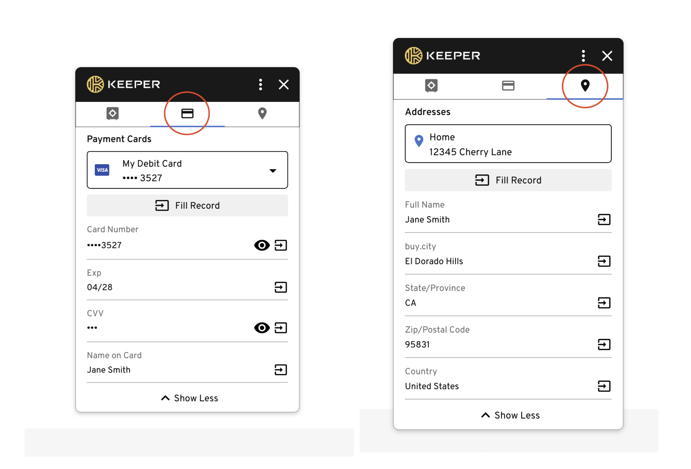This screenshot has height=469, width=691.
Task: Open three-dot menu in Addresses panel
Action: (x=583, y=56)
